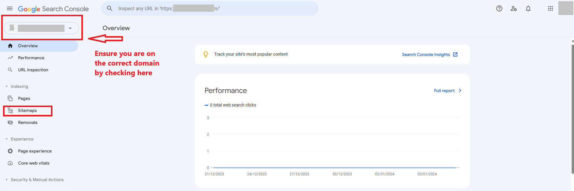Click the Performance trend icon
Viewport: 574px width, 191px height.
tap(10, 58)
